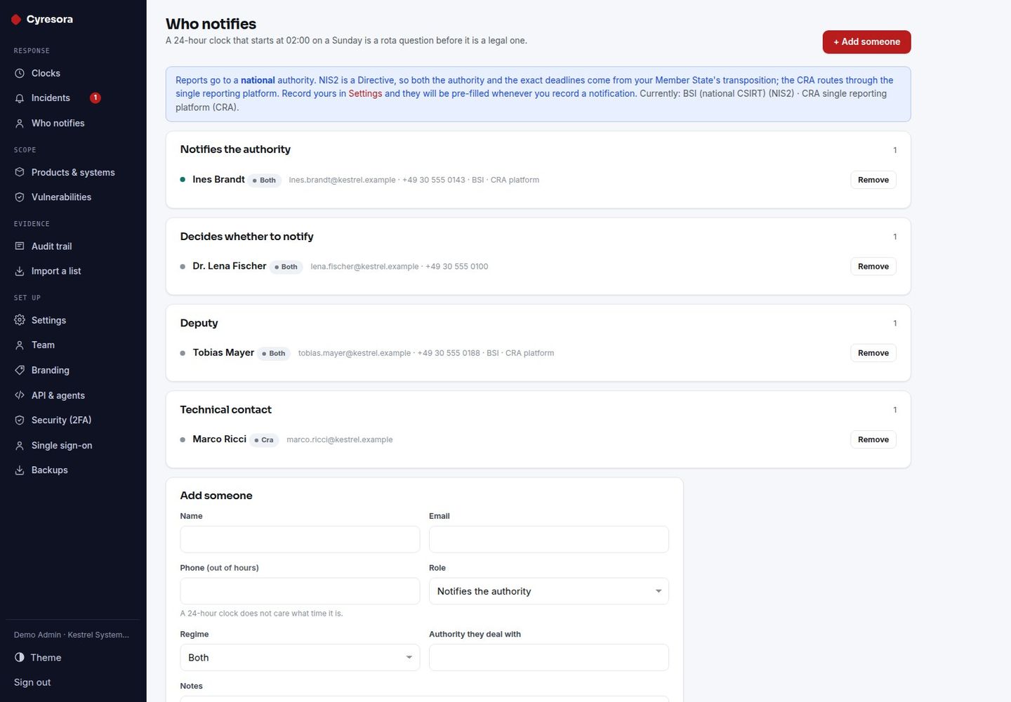Open the Branding page
Image resolution: width=1011 pixels, height=702 pixels.
(x=73, y=370)
